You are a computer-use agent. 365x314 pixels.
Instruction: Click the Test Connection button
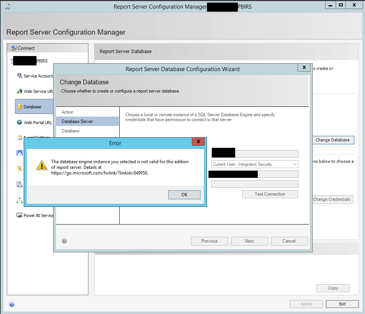pos(270,194)
